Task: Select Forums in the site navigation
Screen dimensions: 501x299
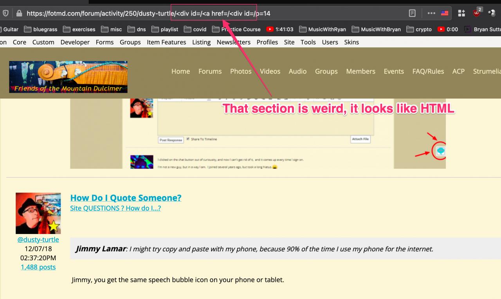Action: tap(210, 71)
